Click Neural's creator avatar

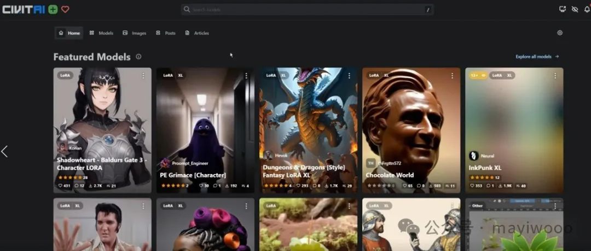474,156
